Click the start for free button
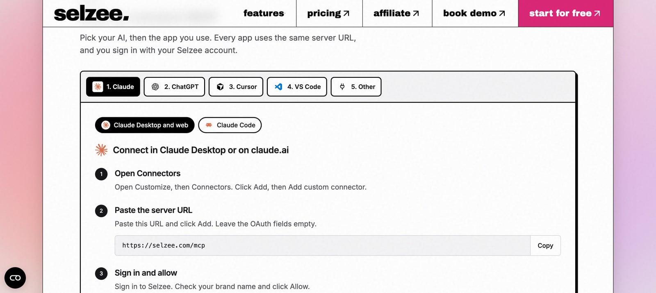The image size is (656, 293). click(x=565, y=13)
